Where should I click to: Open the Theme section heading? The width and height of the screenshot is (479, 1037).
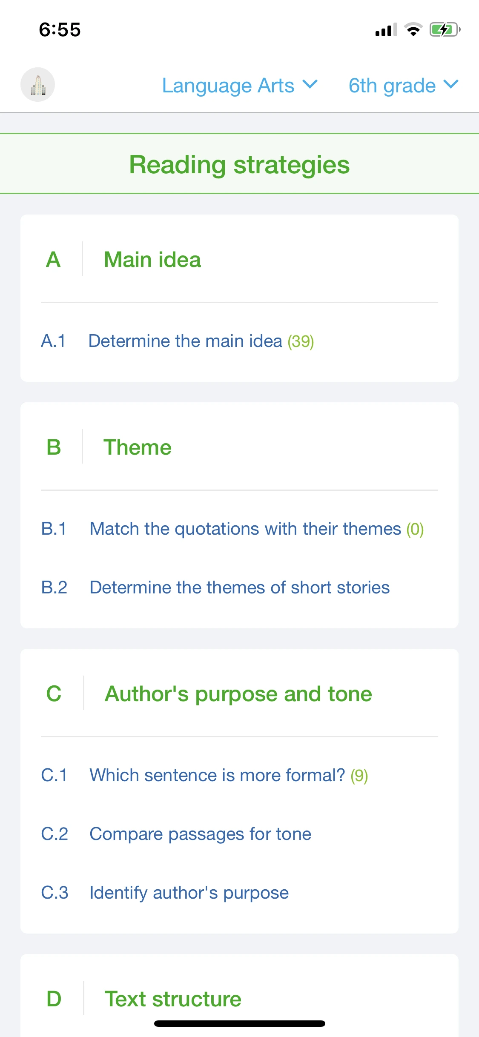(x=137, y=447)
